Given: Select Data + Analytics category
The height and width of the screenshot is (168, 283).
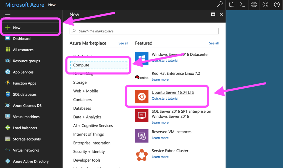Looking at the screenshot, I should [87, 117].
